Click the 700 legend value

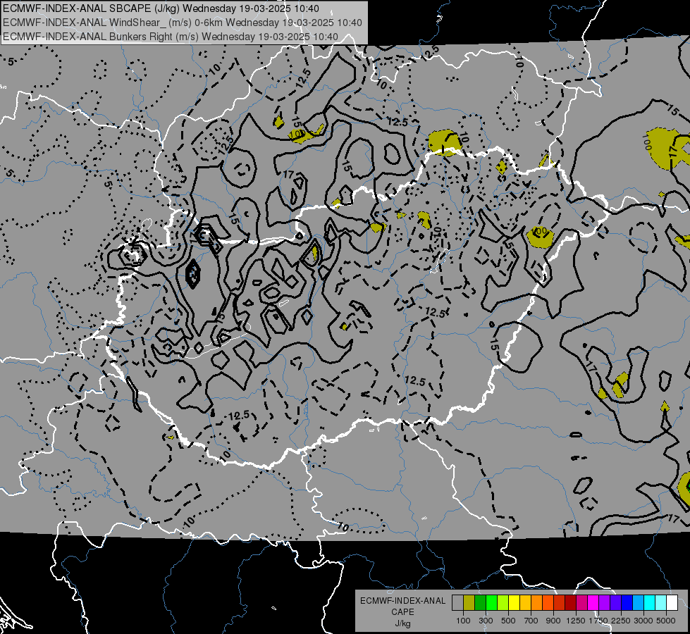pos(531,621)
